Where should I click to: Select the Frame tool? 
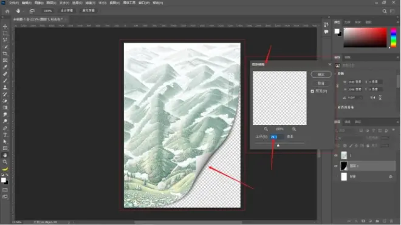point(5,61)
